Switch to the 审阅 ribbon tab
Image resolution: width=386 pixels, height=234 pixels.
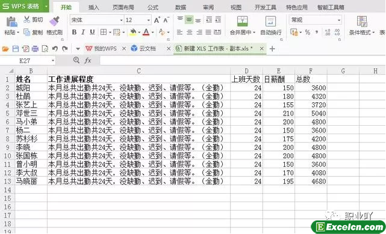[x=208, y=7]
